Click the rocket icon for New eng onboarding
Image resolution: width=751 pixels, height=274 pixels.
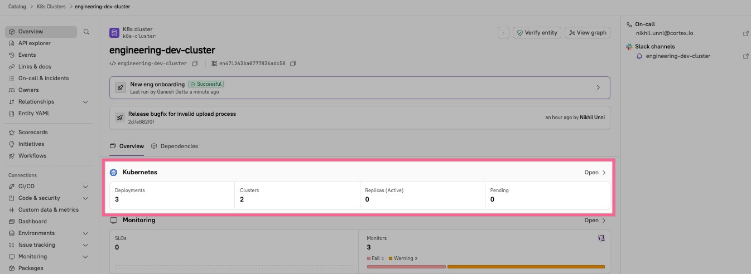tap(119, 87)
